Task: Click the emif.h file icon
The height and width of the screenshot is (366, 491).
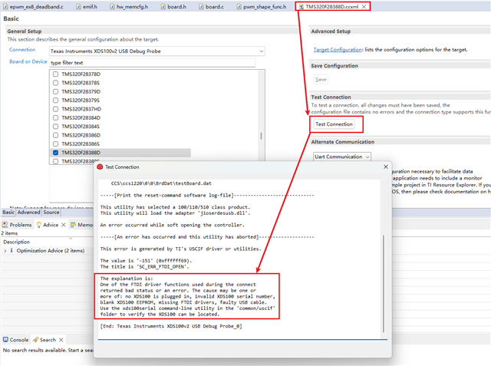Action: coord(78,7)
